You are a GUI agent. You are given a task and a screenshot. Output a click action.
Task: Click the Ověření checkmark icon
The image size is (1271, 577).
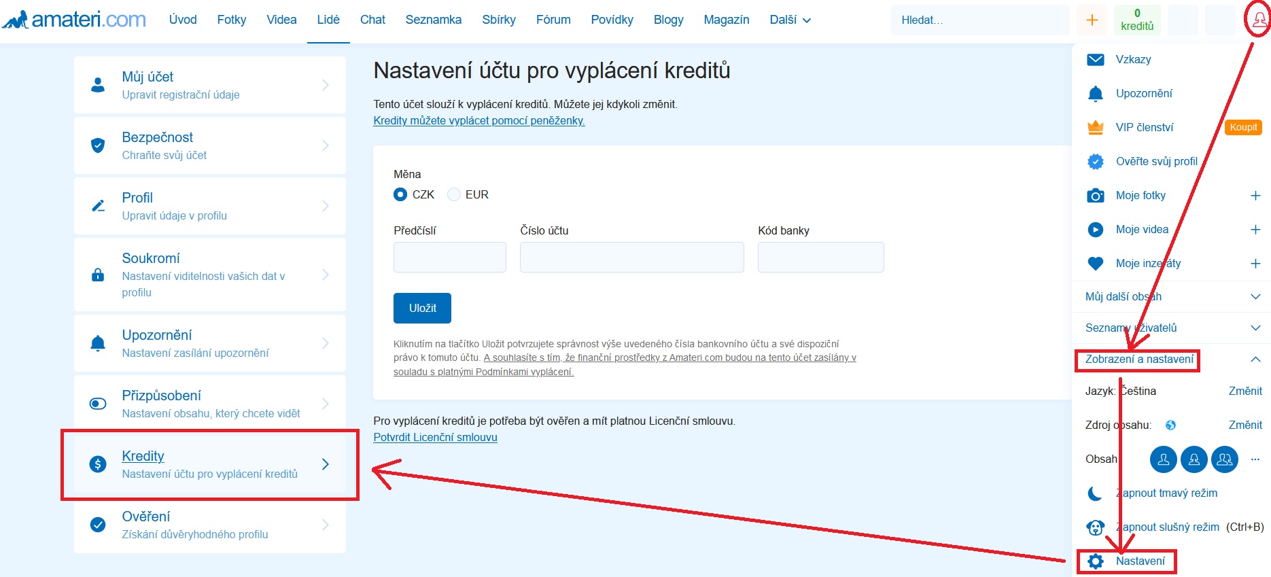pyautogui.click(x=98, y=525)
